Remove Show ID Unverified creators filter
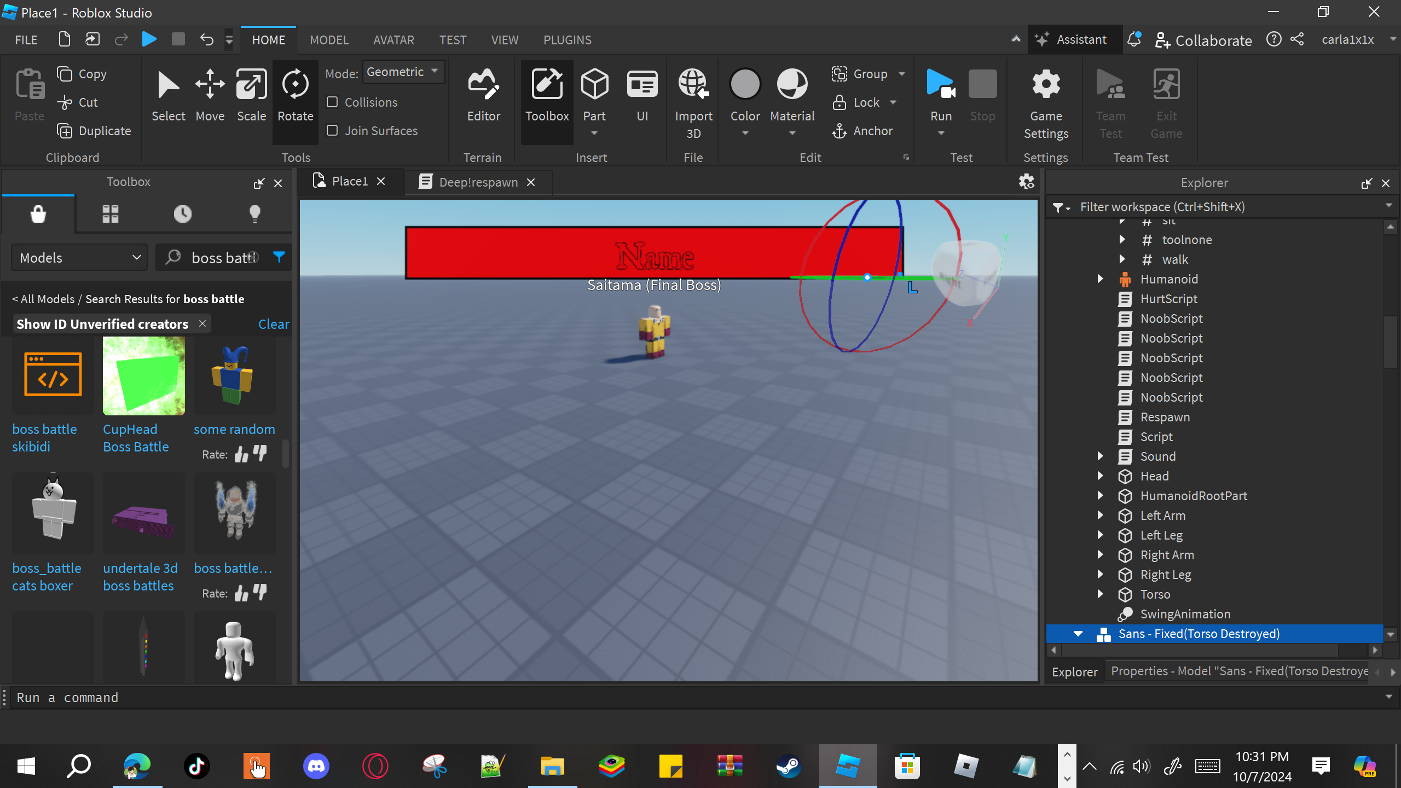1401x788 pixels. [x=202, y=323]
